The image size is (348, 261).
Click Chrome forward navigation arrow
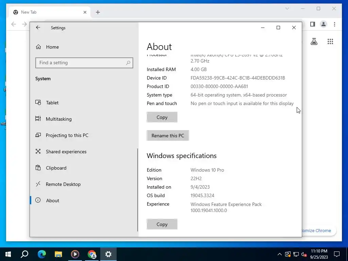coord(24,24)
